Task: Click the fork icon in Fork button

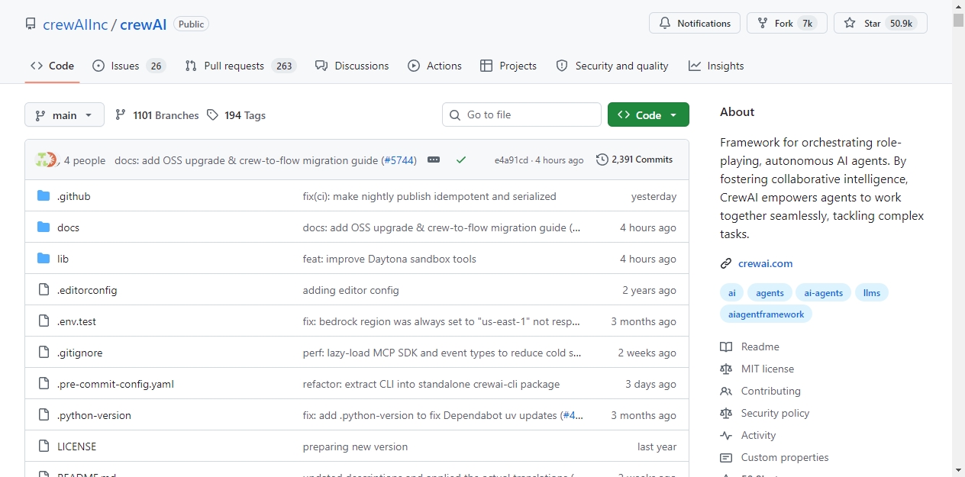Action: tap(763, 24)
